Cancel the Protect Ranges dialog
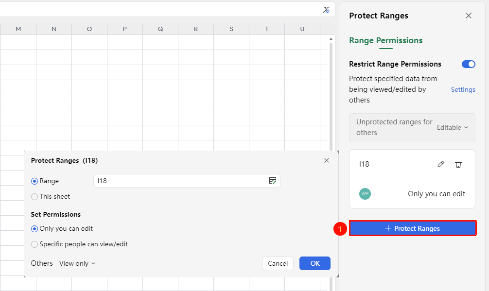 278,263
